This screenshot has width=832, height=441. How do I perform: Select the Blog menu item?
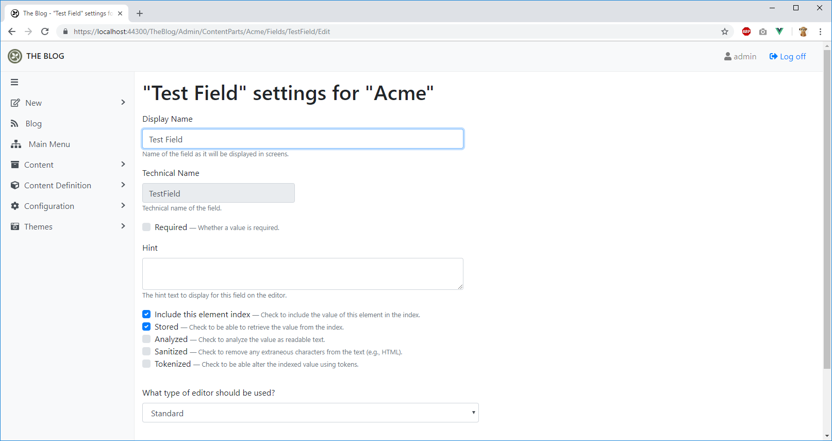(33, 123)
